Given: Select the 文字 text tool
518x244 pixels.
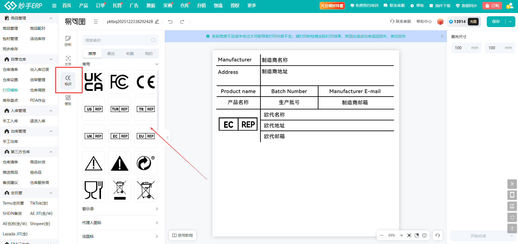Looking at the screenshot, I should pos(68,61).
